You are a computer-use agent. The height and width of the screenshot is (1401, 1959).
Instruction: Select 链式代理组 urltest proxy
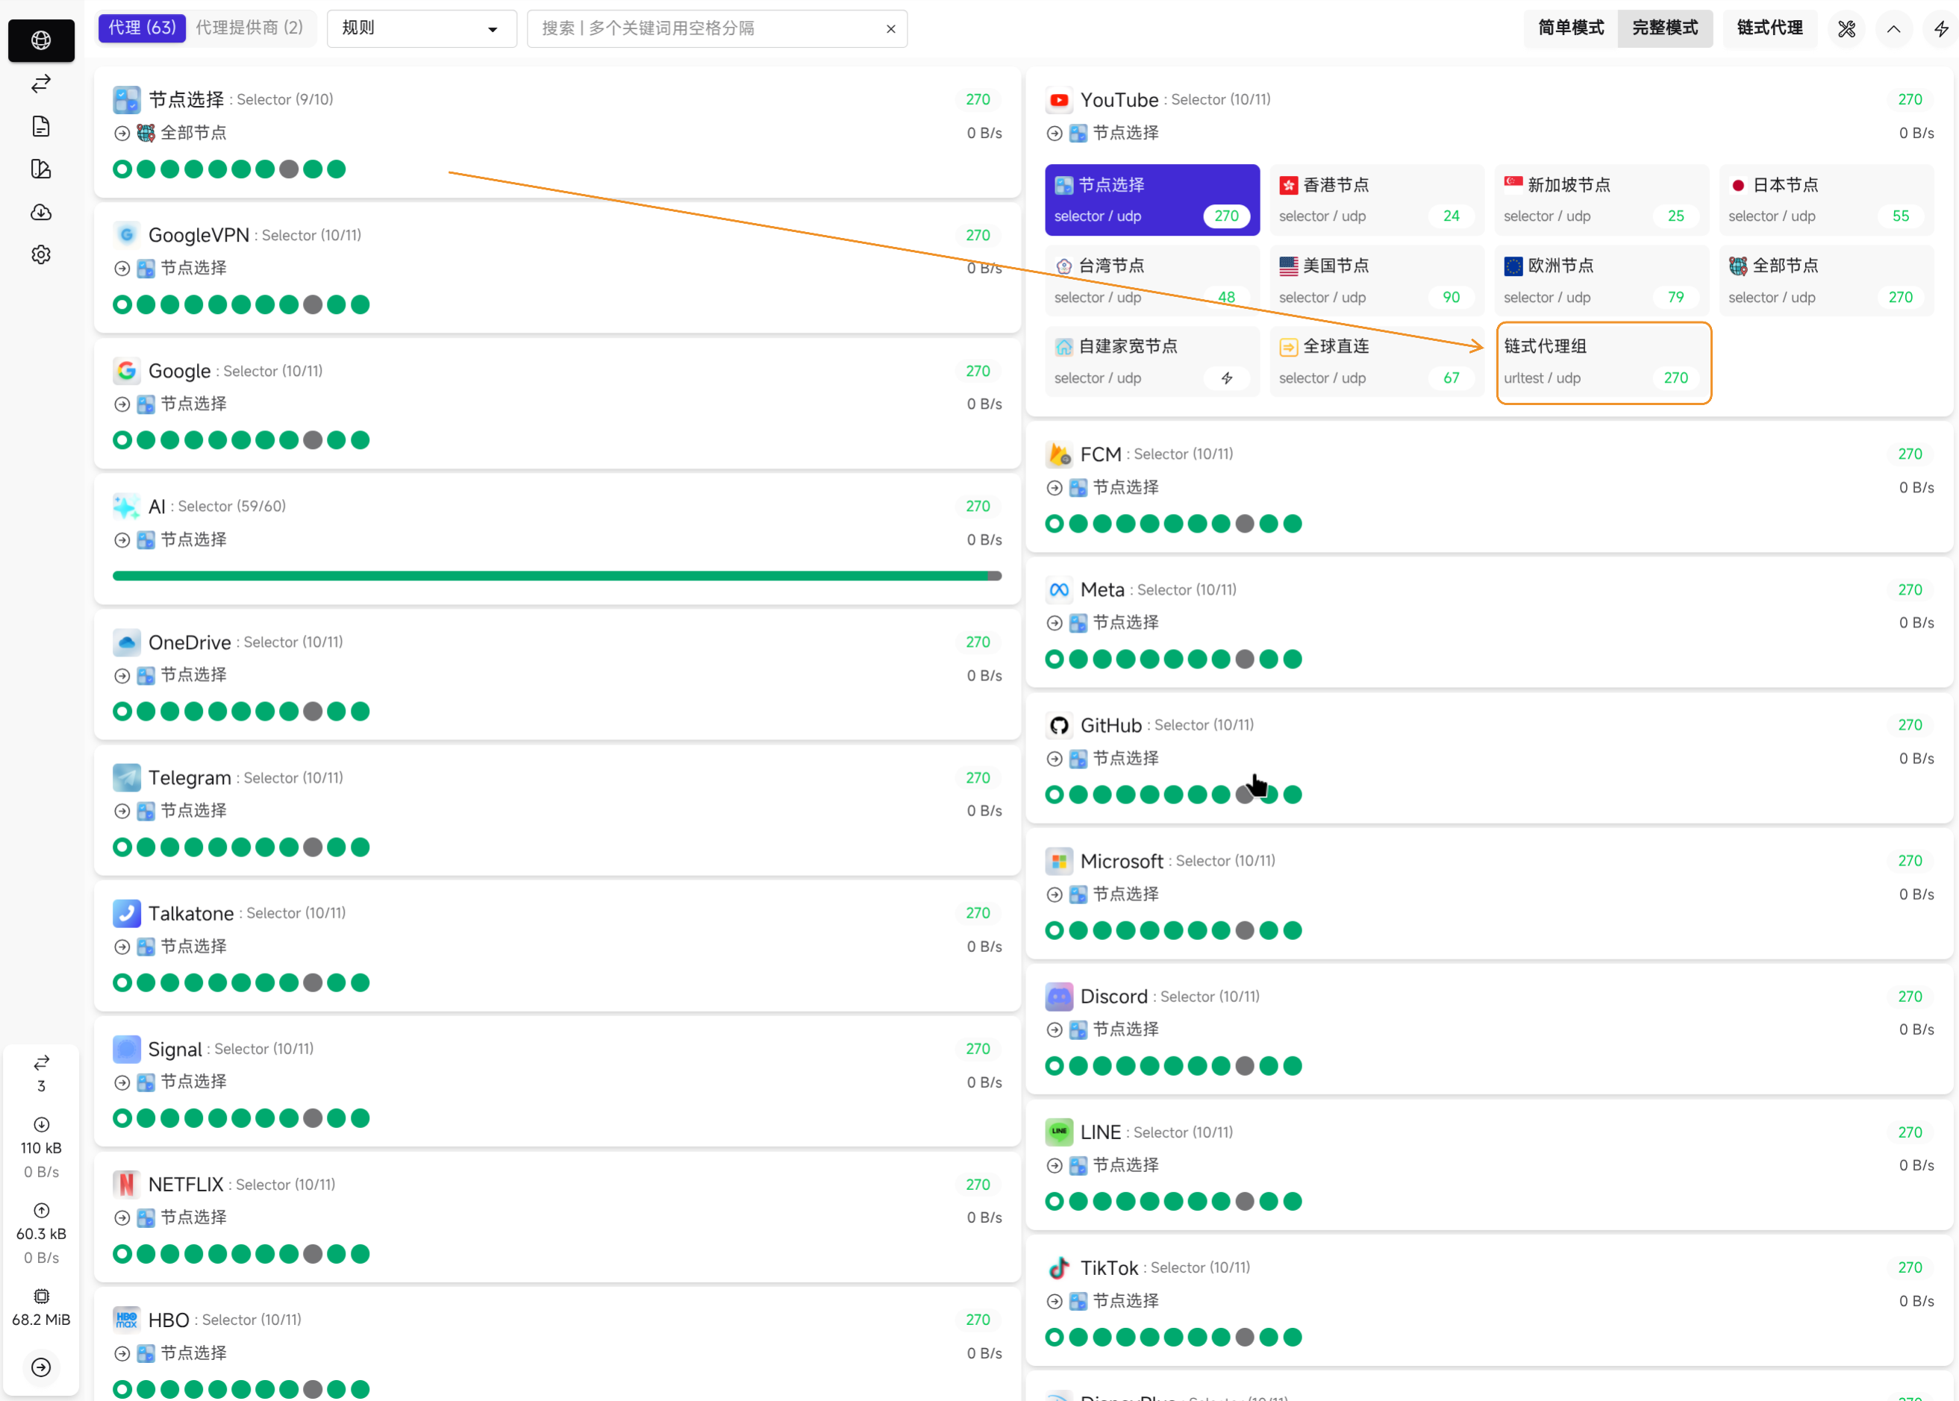(x=1604, y=363)
